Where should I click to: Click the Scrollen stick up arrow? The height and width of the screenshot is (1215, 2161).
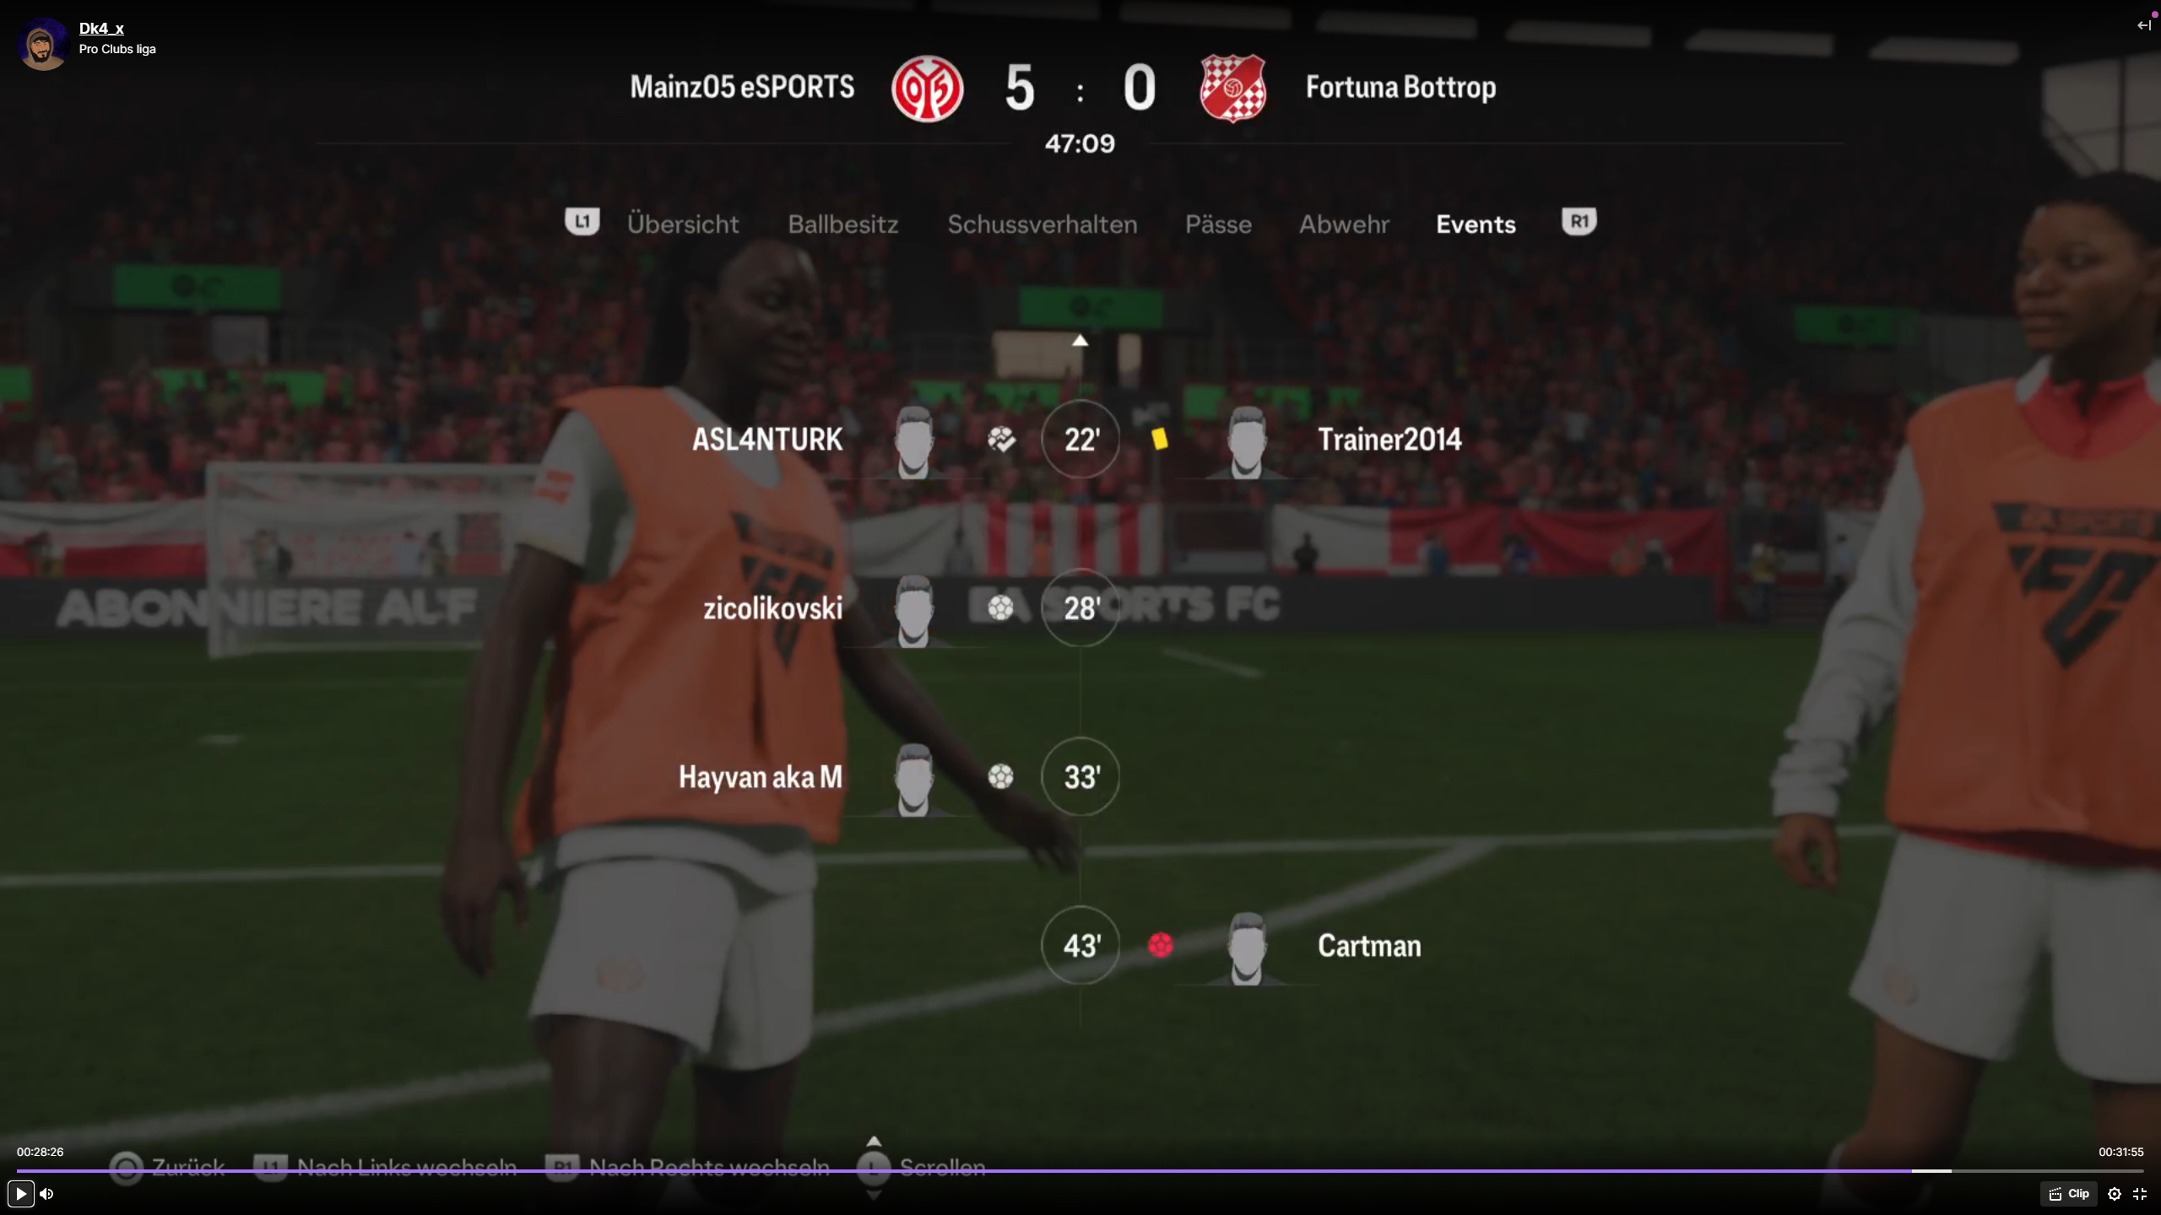pyautogui.click(x=874, y=1142)
